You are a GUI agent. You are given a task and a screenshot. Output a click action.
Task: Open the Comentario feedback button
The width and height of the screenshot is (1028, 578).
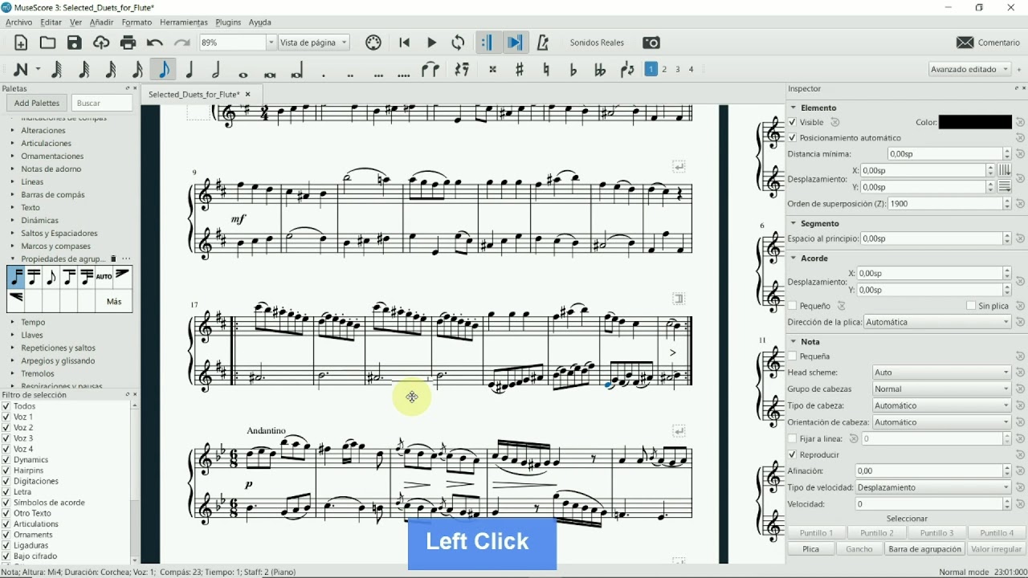[988, 43]
